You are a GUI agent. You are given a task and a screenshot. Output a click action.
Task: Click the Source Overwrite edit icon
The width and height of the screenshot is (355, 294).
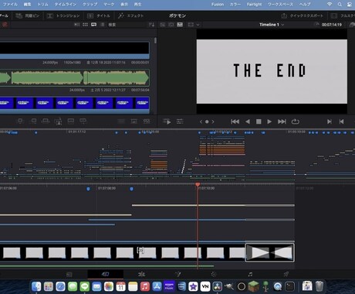coord(83,121)
